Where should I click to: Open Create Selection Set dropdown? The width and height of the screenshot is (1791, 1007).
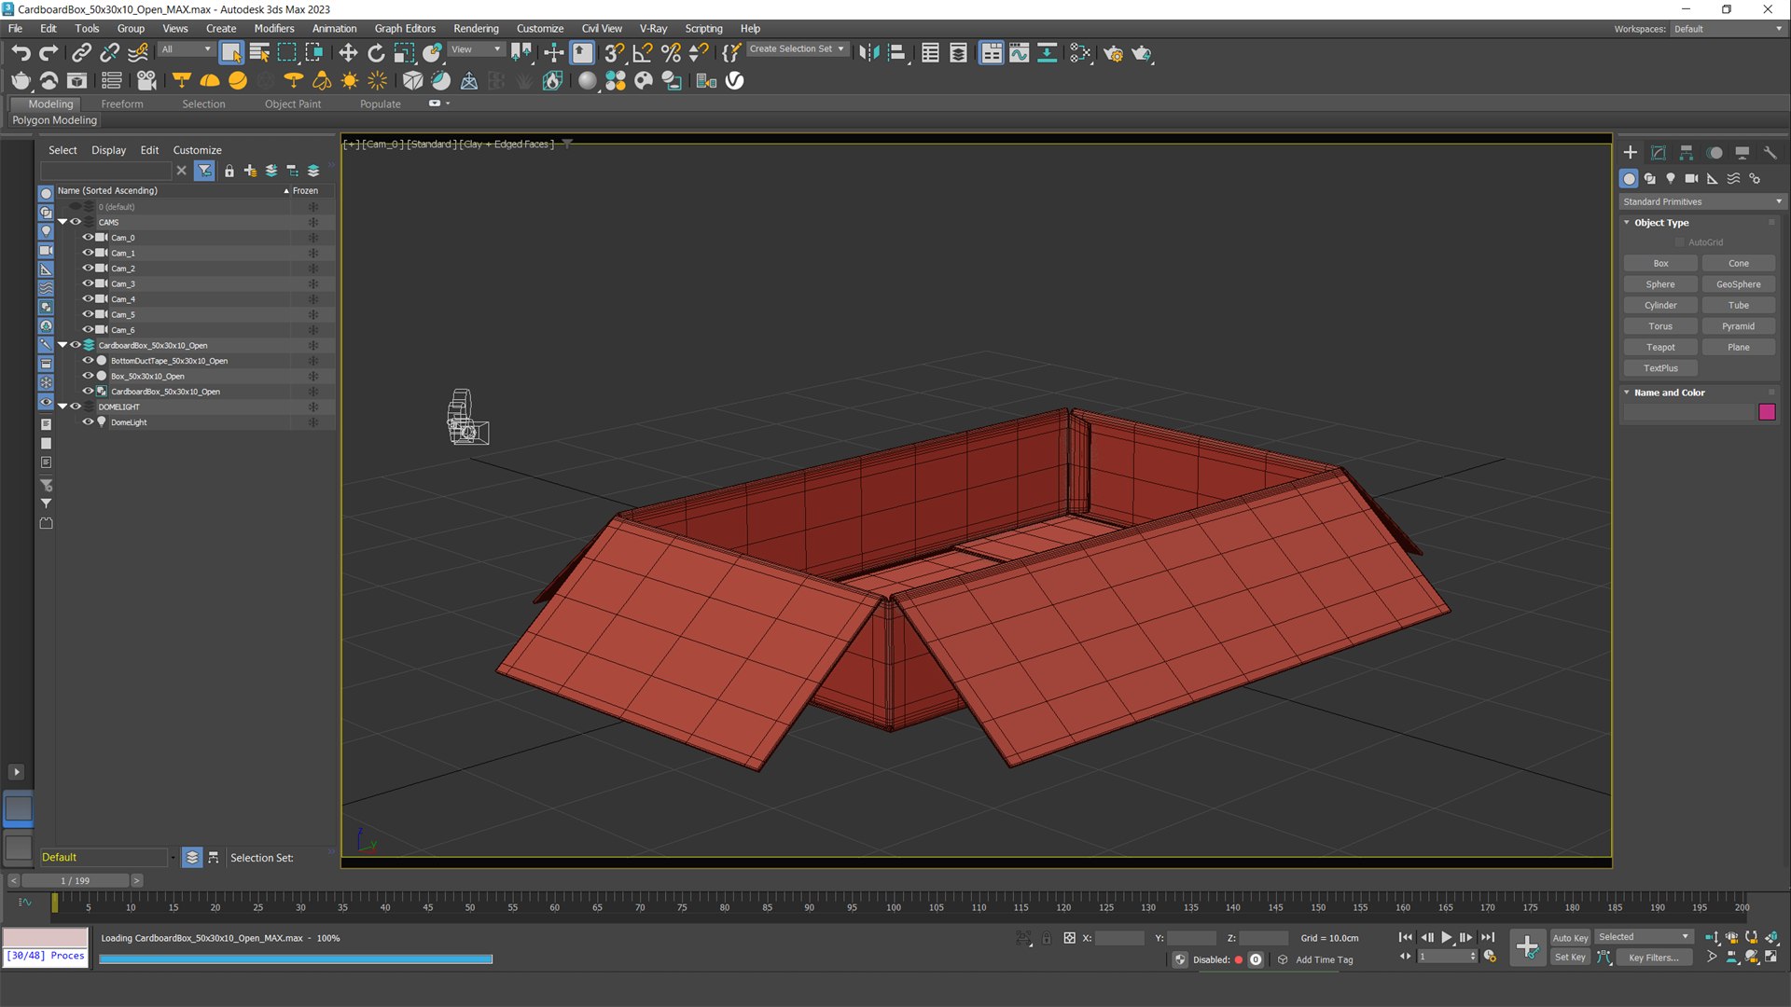[x=798, y=49]
